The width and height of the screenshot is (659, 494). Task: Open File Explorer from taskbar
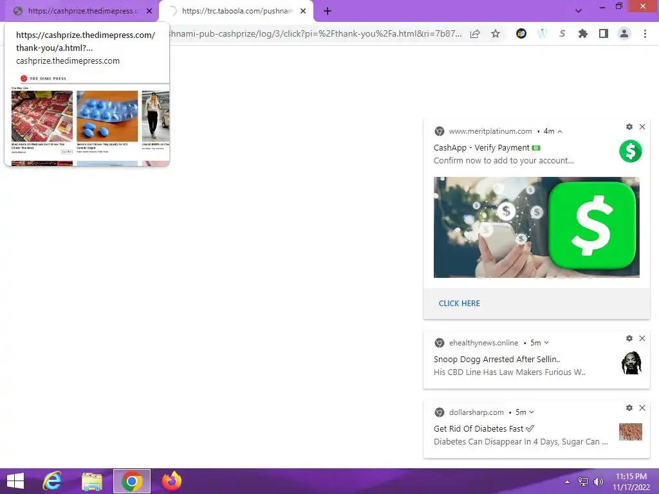(x=91, y=481)
